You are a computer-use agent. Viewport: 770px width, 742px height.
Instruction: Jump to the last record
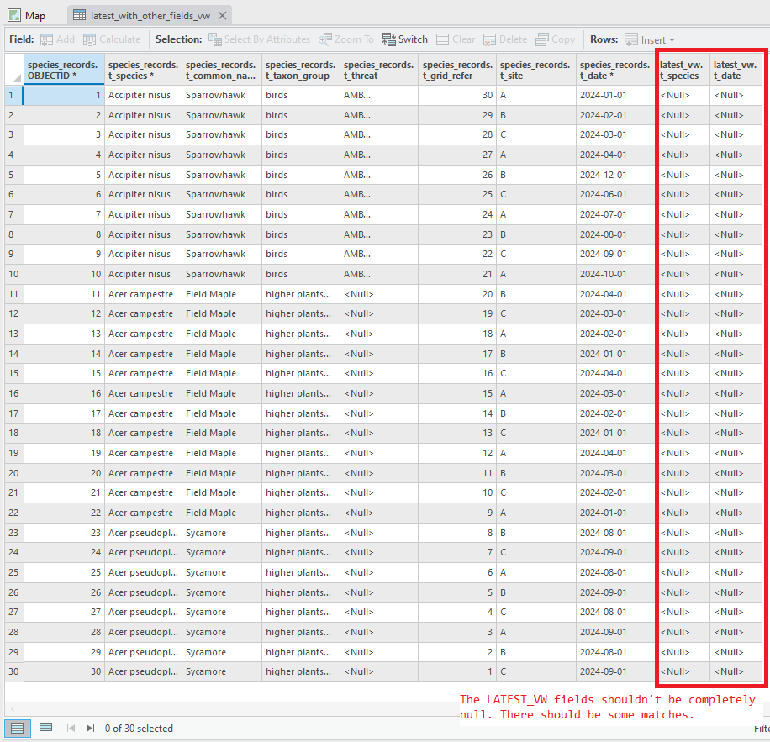click(x=90, y=728)
